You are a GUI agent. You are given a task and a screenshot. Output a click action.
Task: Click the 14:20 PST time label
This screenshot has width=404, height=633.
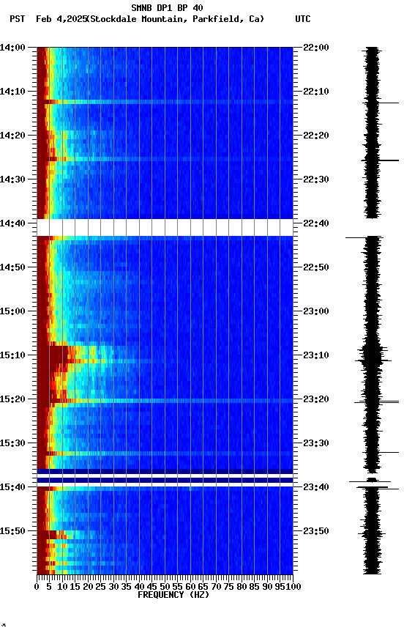pos(12,136)
